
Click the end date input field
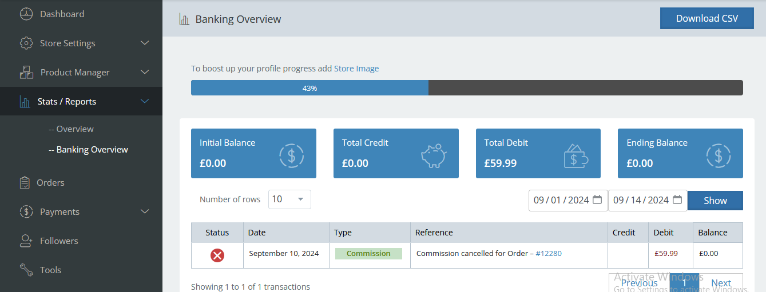(x=641, y=200)
